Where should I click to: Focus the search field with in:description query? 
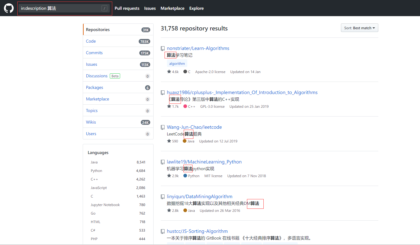click(x=64, y=8)
